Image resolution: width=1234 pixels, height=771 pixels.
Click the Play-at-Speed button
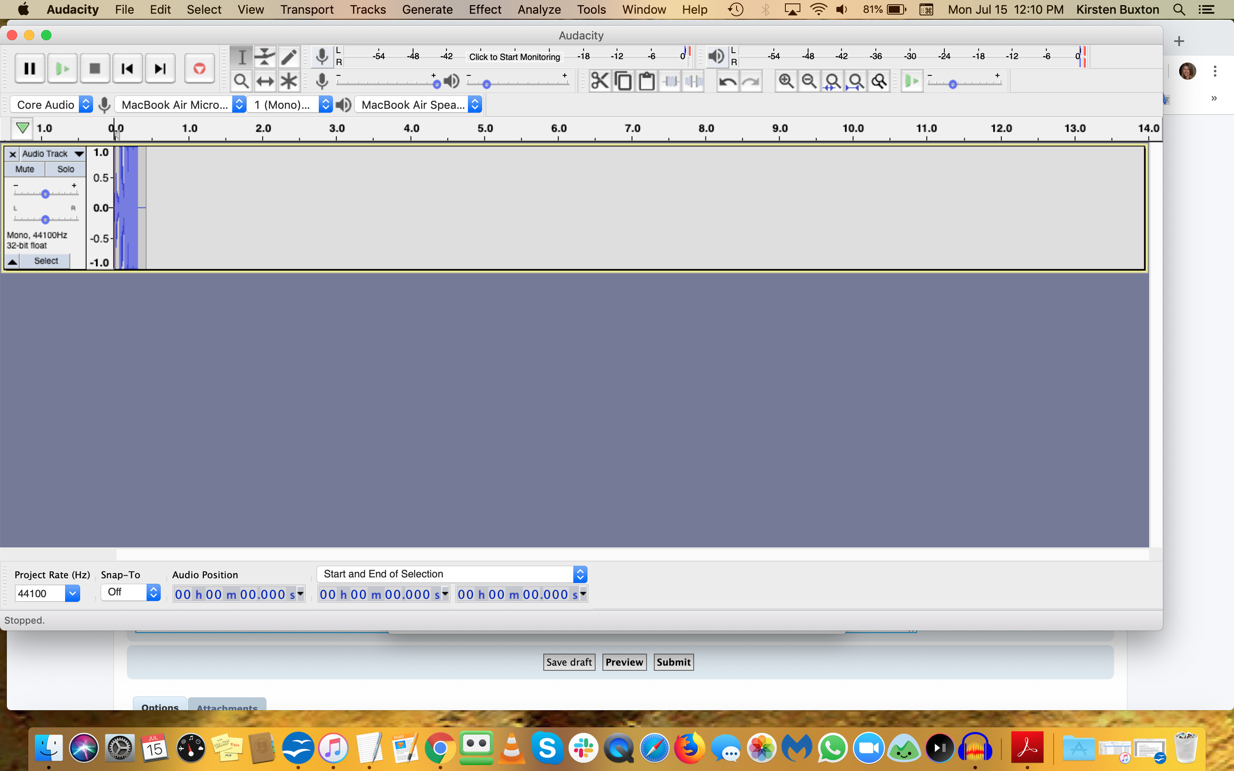click(x=912, y=81)
